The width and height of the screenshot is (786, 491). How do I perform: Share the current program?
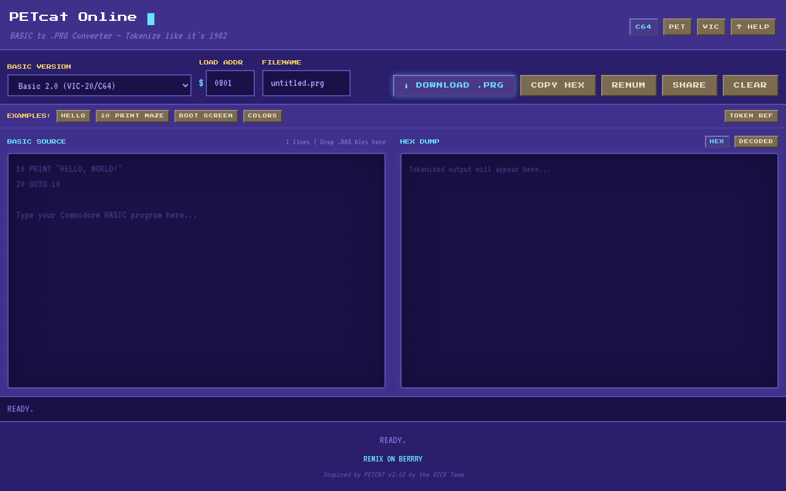[x=690, y=85]
